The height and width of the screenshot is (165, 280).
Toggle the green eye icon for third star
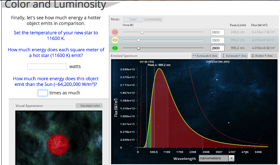click(x=115, y=48)
